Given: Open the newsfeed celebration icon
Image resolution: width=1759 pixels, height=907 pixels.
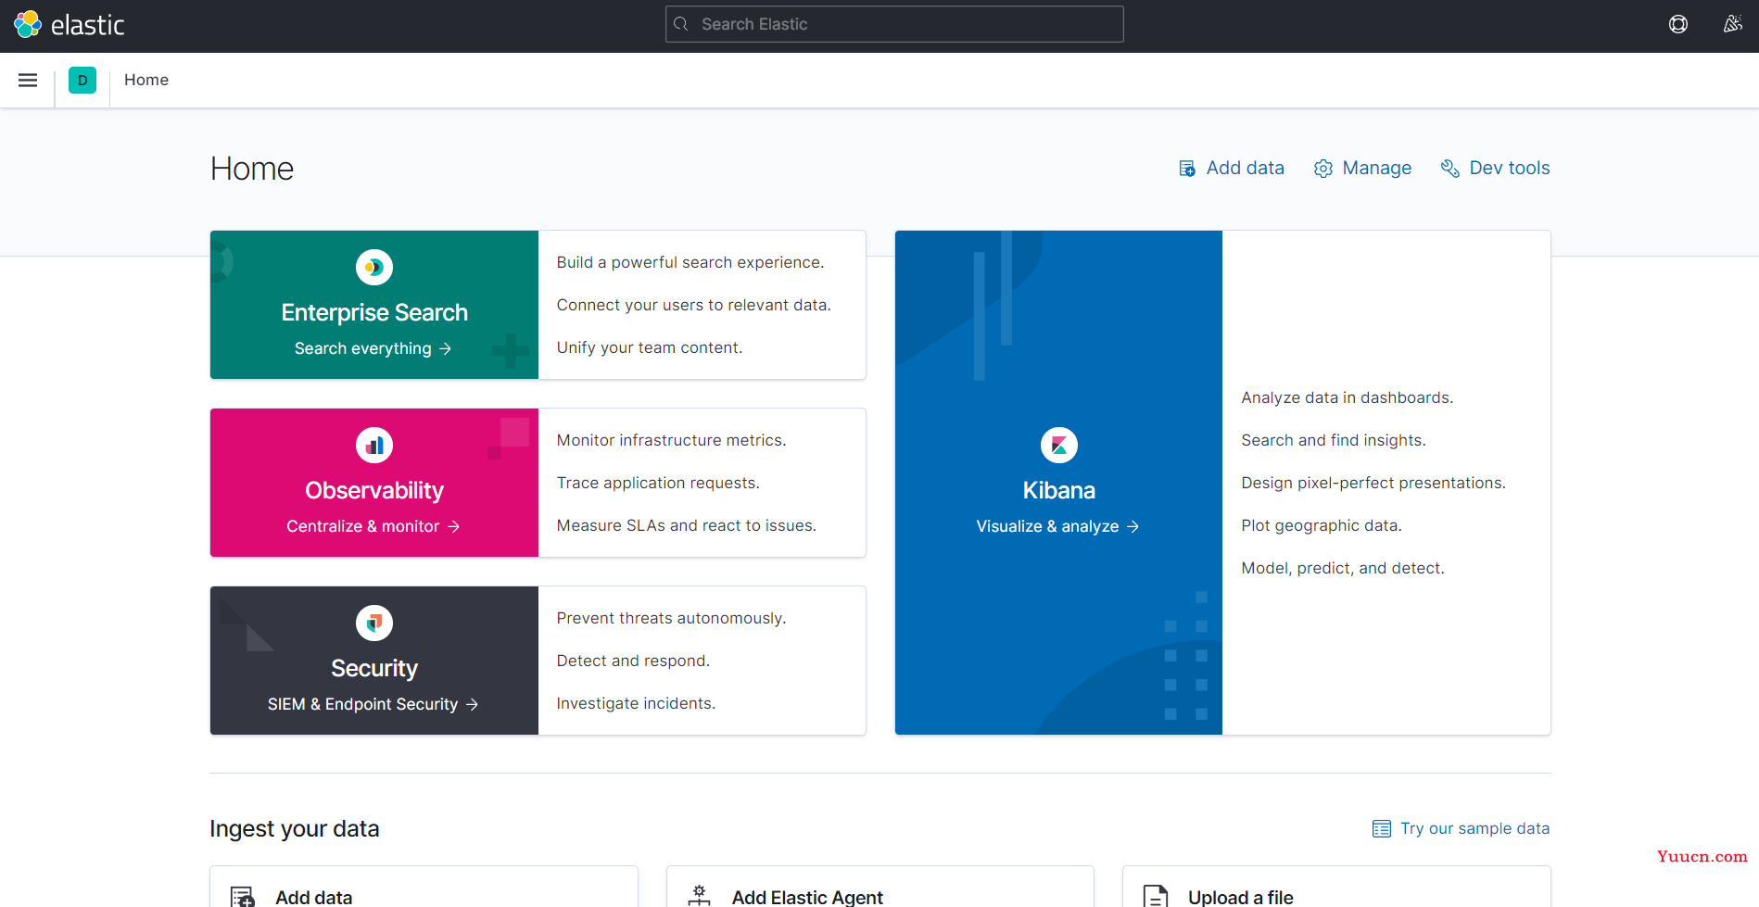Looking at the screenshot, I should [1732, 24].
